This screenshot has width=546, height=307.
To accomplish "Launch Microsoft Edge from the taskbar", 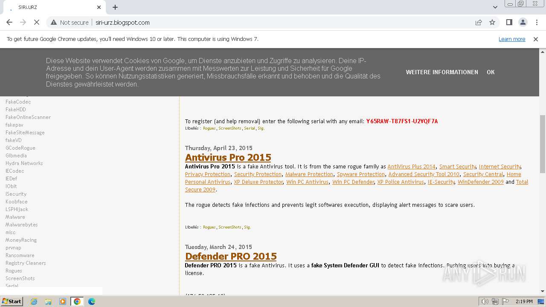I will pos(92,301).
